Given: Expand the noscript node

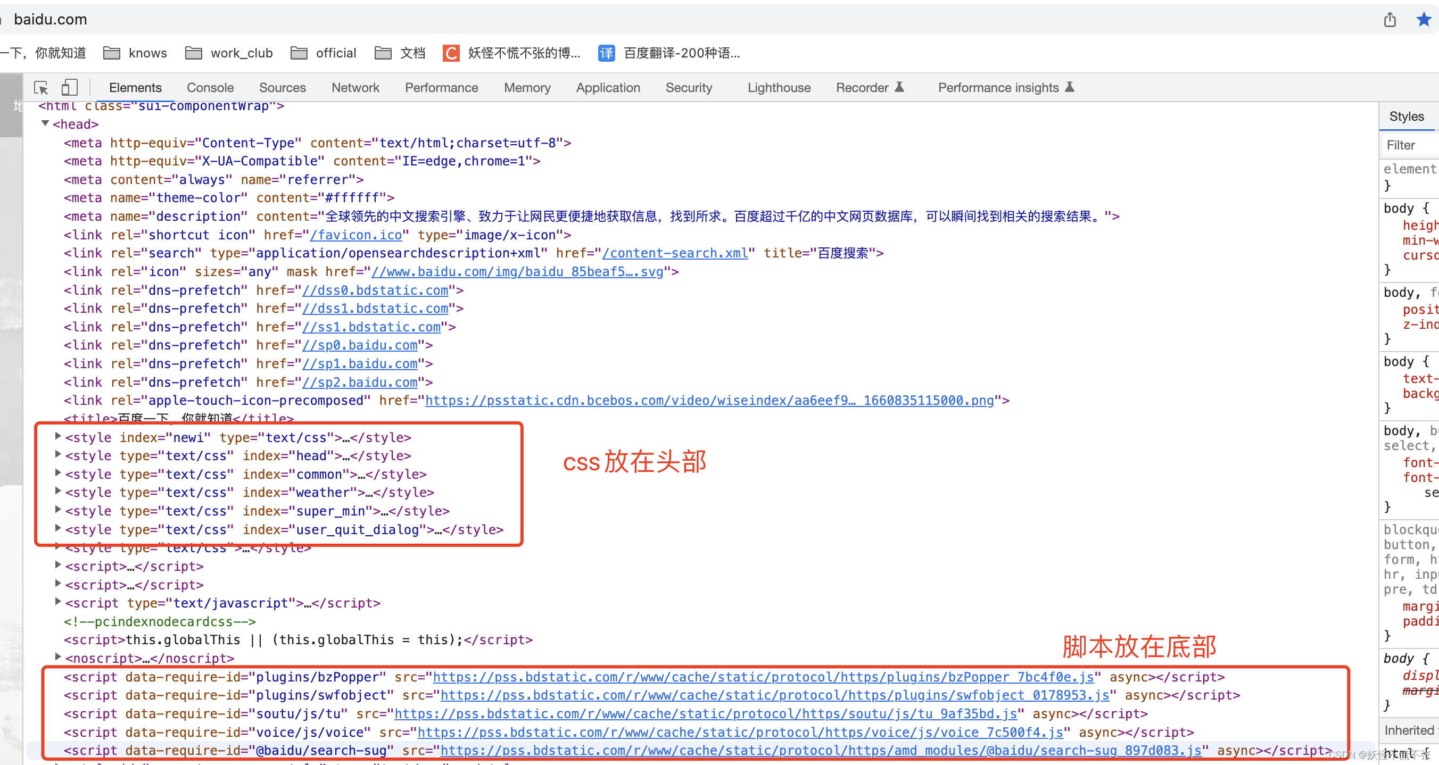Looking at the screenshot, I should 57,657.
